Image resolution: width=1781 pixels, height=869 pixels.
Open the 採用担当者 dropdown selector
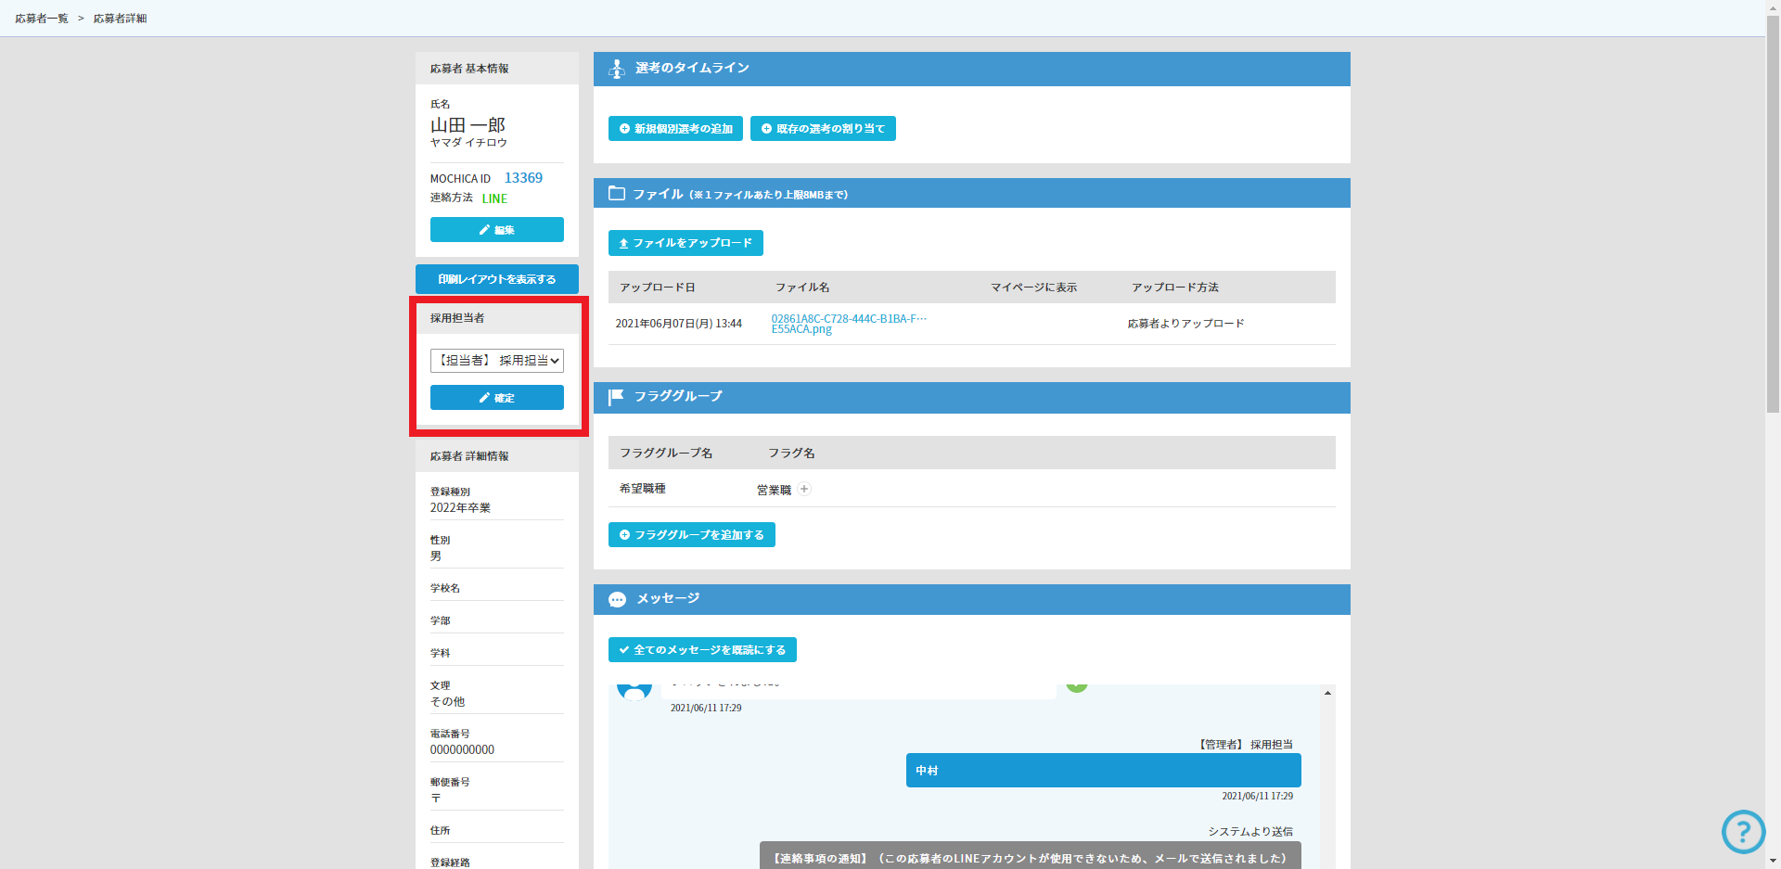coord(496,361)
